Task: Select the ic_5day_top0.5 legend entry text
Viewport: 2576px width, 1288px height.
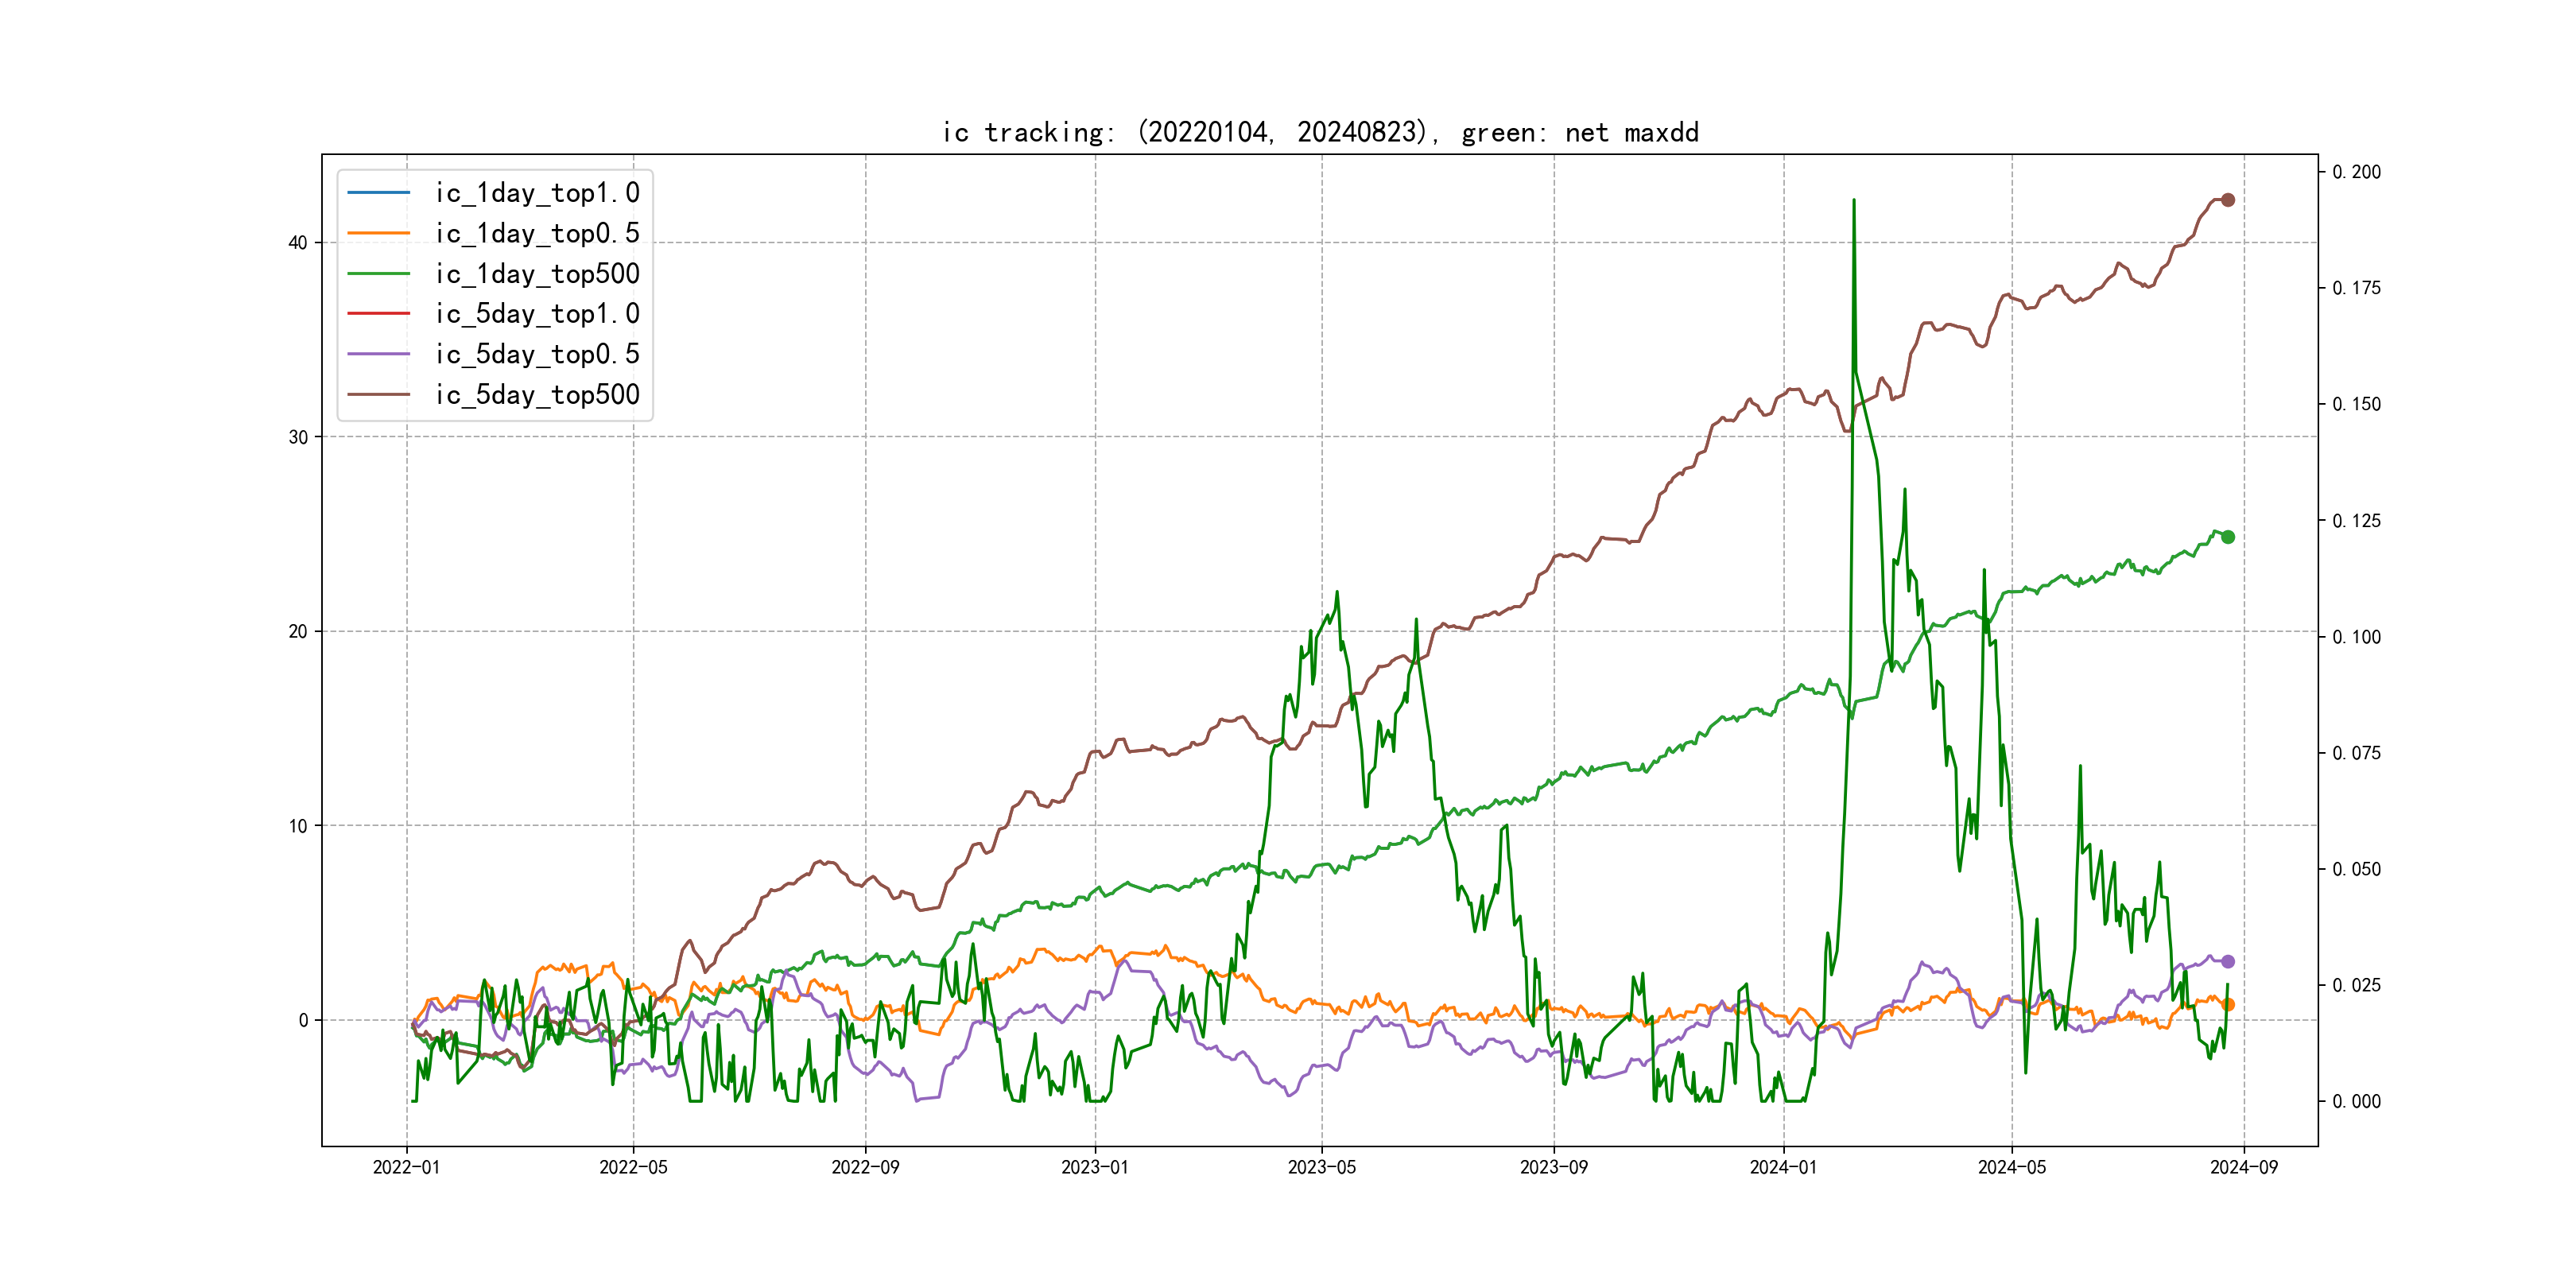Action: click(537, 354)
